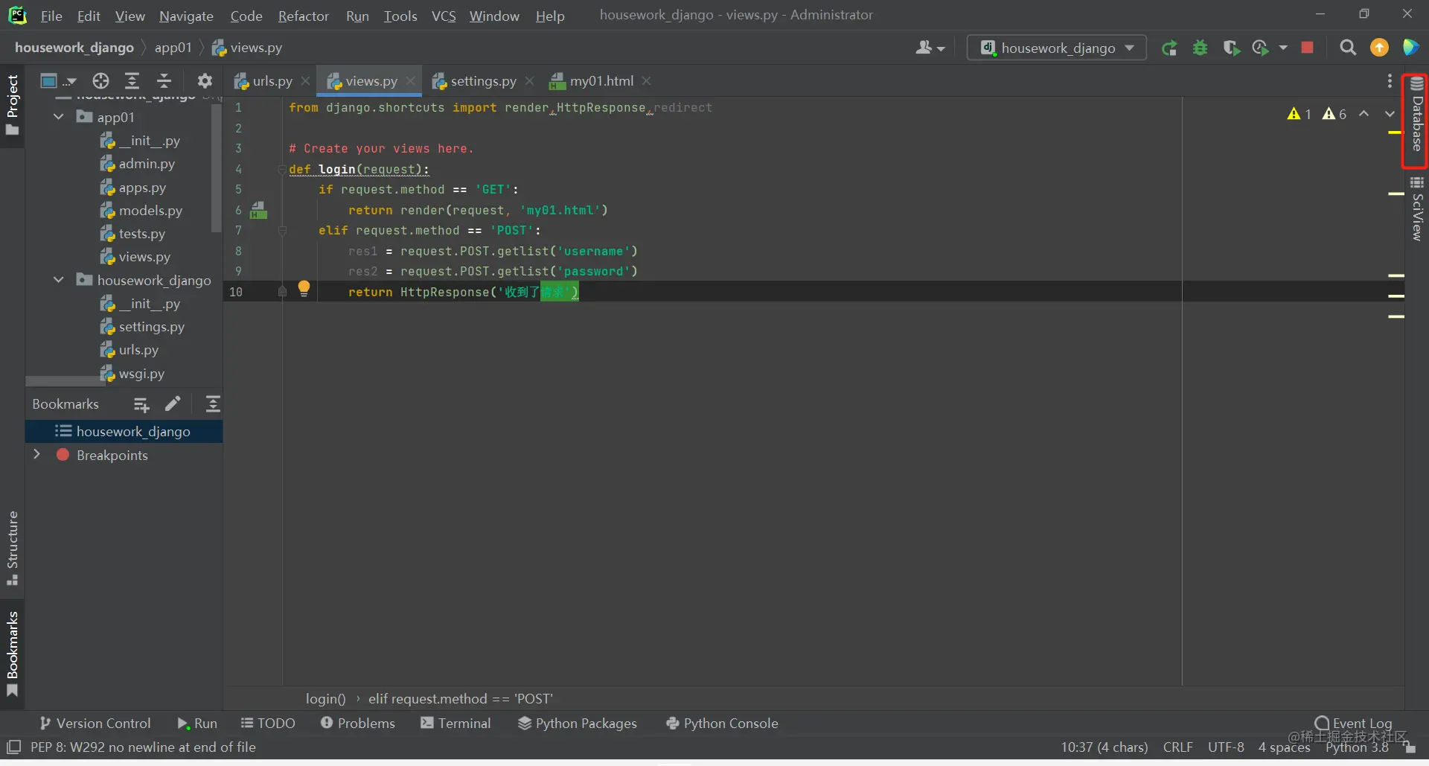Image resolution: width=1429 pixels, height=766 pixels.
Task: Change the CRLF line separator
Action: pyautogui.click(x=1177, y=747)
